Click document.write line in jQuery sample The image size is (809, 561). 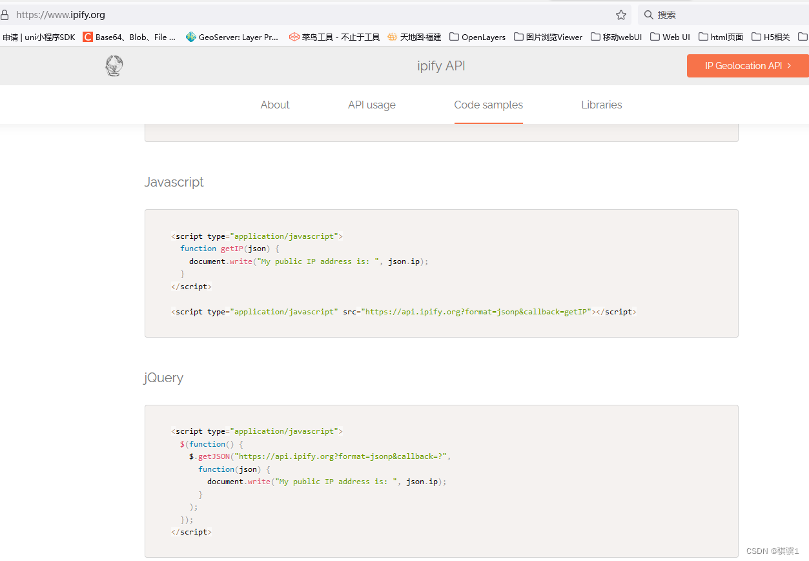[x=327, y=482]
